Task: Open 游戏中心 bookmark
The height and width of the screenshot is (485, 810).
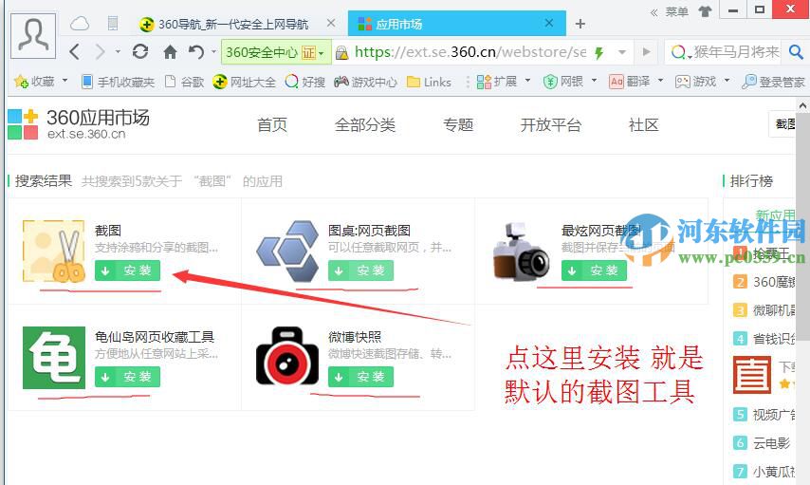Action: 366,82
